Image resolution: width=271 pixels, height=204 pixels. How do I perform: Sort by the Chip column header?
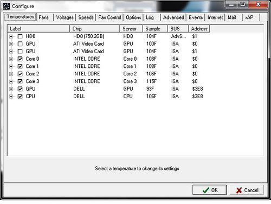[95, 29]
